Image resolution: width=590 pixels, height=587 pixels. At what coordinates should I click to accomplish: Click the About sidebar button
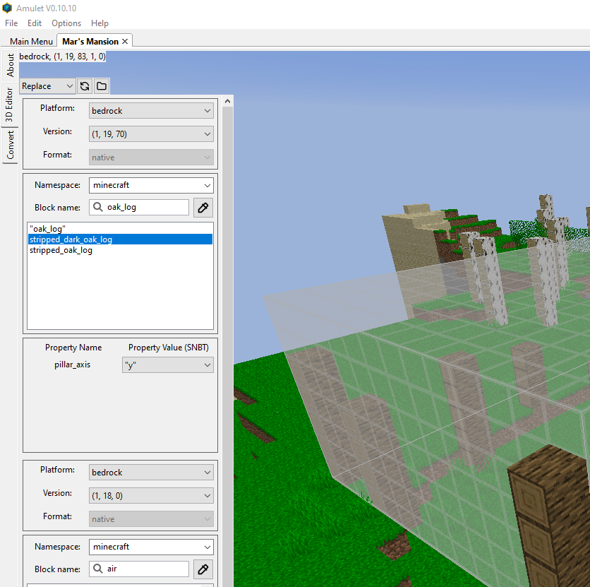tap(10, 65)
